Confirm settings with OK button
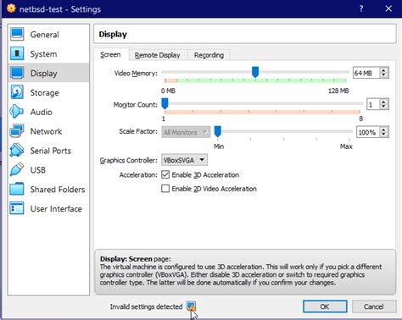This screenshot has height=320, width=402. tap(325, 306)
